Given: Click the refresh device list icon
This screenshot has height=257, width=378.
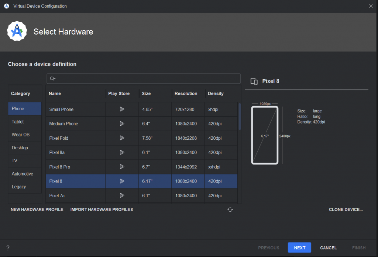Looking at the screenshot, I should [230, 209].
